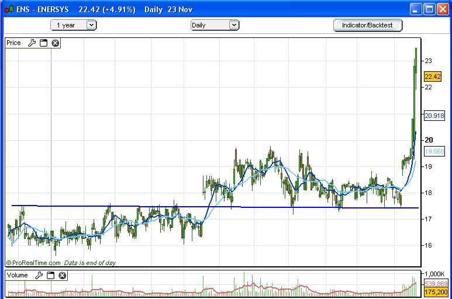Image resolution: width=452 pixels, height=299 pixels.
Task: Close the ENS ENERSYS chart window
Action: (443, 9)
